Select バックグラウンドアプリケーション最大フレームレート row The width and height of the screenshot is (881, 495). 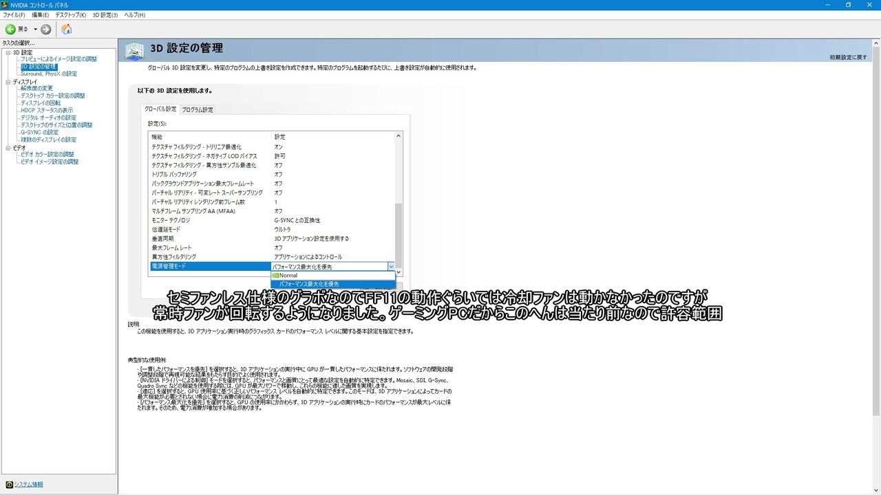click(x=272, y=184)
